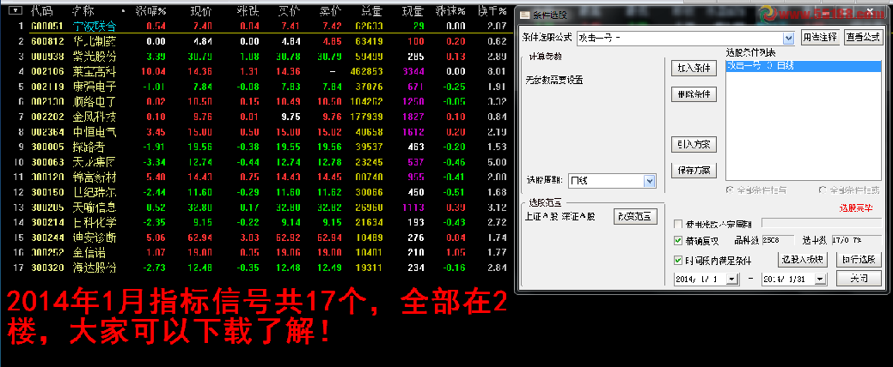Click the 删除条件 button
Screen dimensions: 893x367
coord(694,93)
